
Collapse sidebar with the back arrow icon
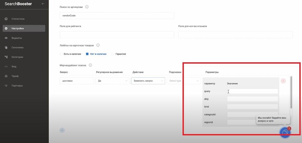[x=43, y=4]
